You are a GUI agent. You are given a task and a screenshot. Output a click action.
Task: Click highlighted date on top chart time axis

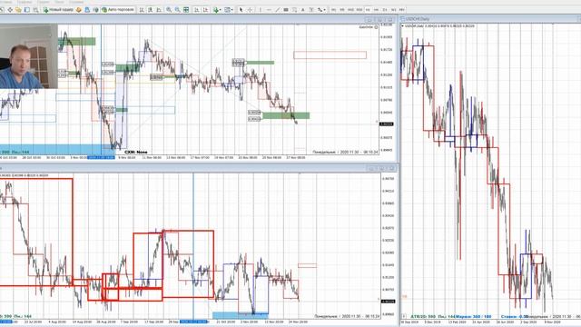click(x=101, y=157)
